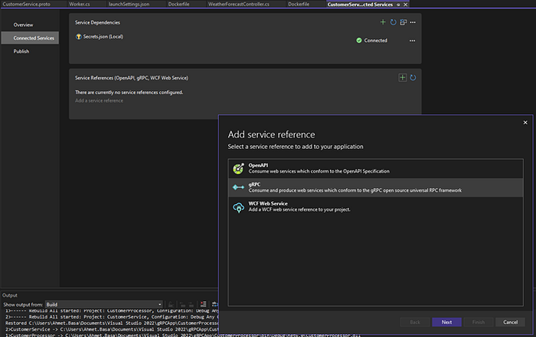Click the Add a service reference link
536x337 pixels.
point(99,101)
